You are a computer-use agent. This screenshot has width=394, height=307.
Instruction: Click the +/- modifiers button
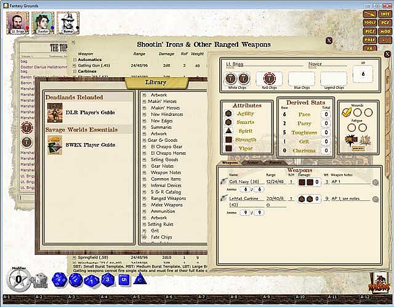coord(385,40)
